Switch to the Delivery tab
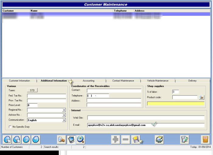 tap(192, 81)
